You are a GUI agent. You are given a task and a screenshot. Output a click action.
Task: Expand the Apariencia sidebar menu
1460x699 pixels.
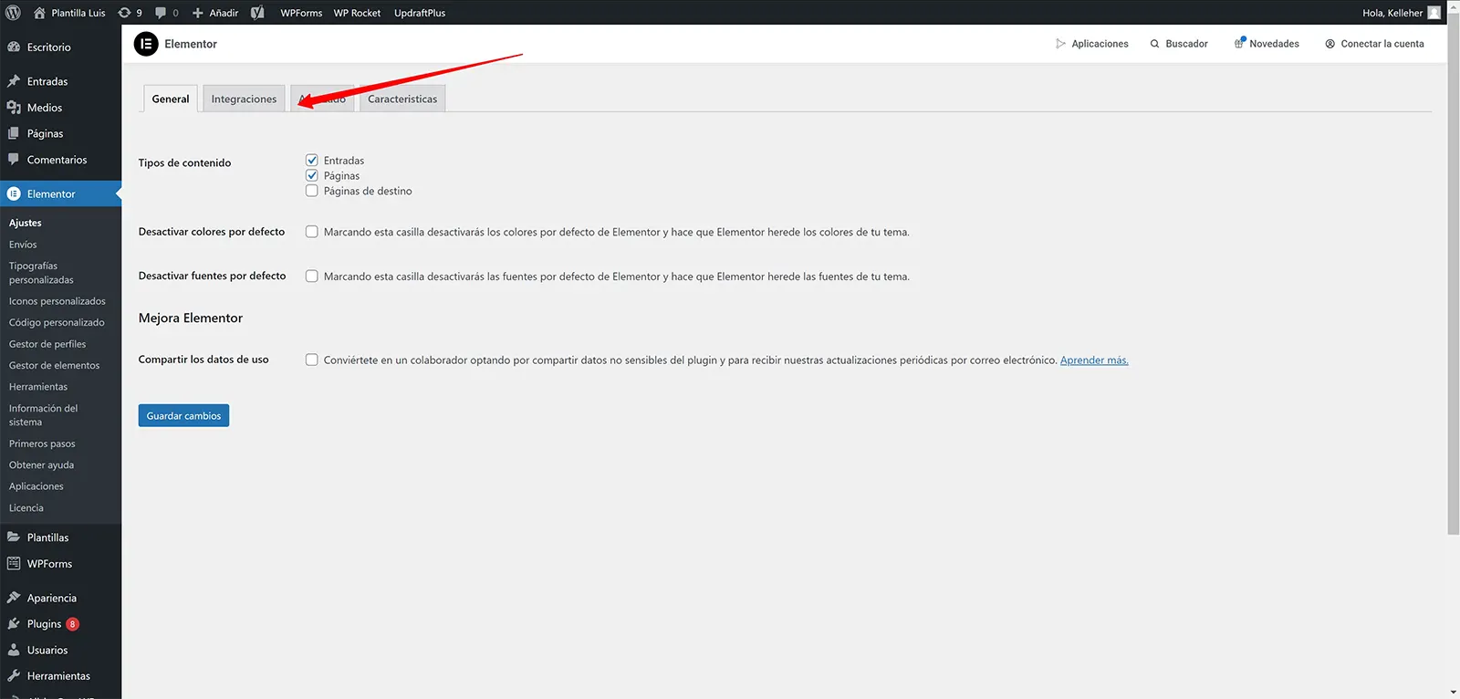(51, 599)
